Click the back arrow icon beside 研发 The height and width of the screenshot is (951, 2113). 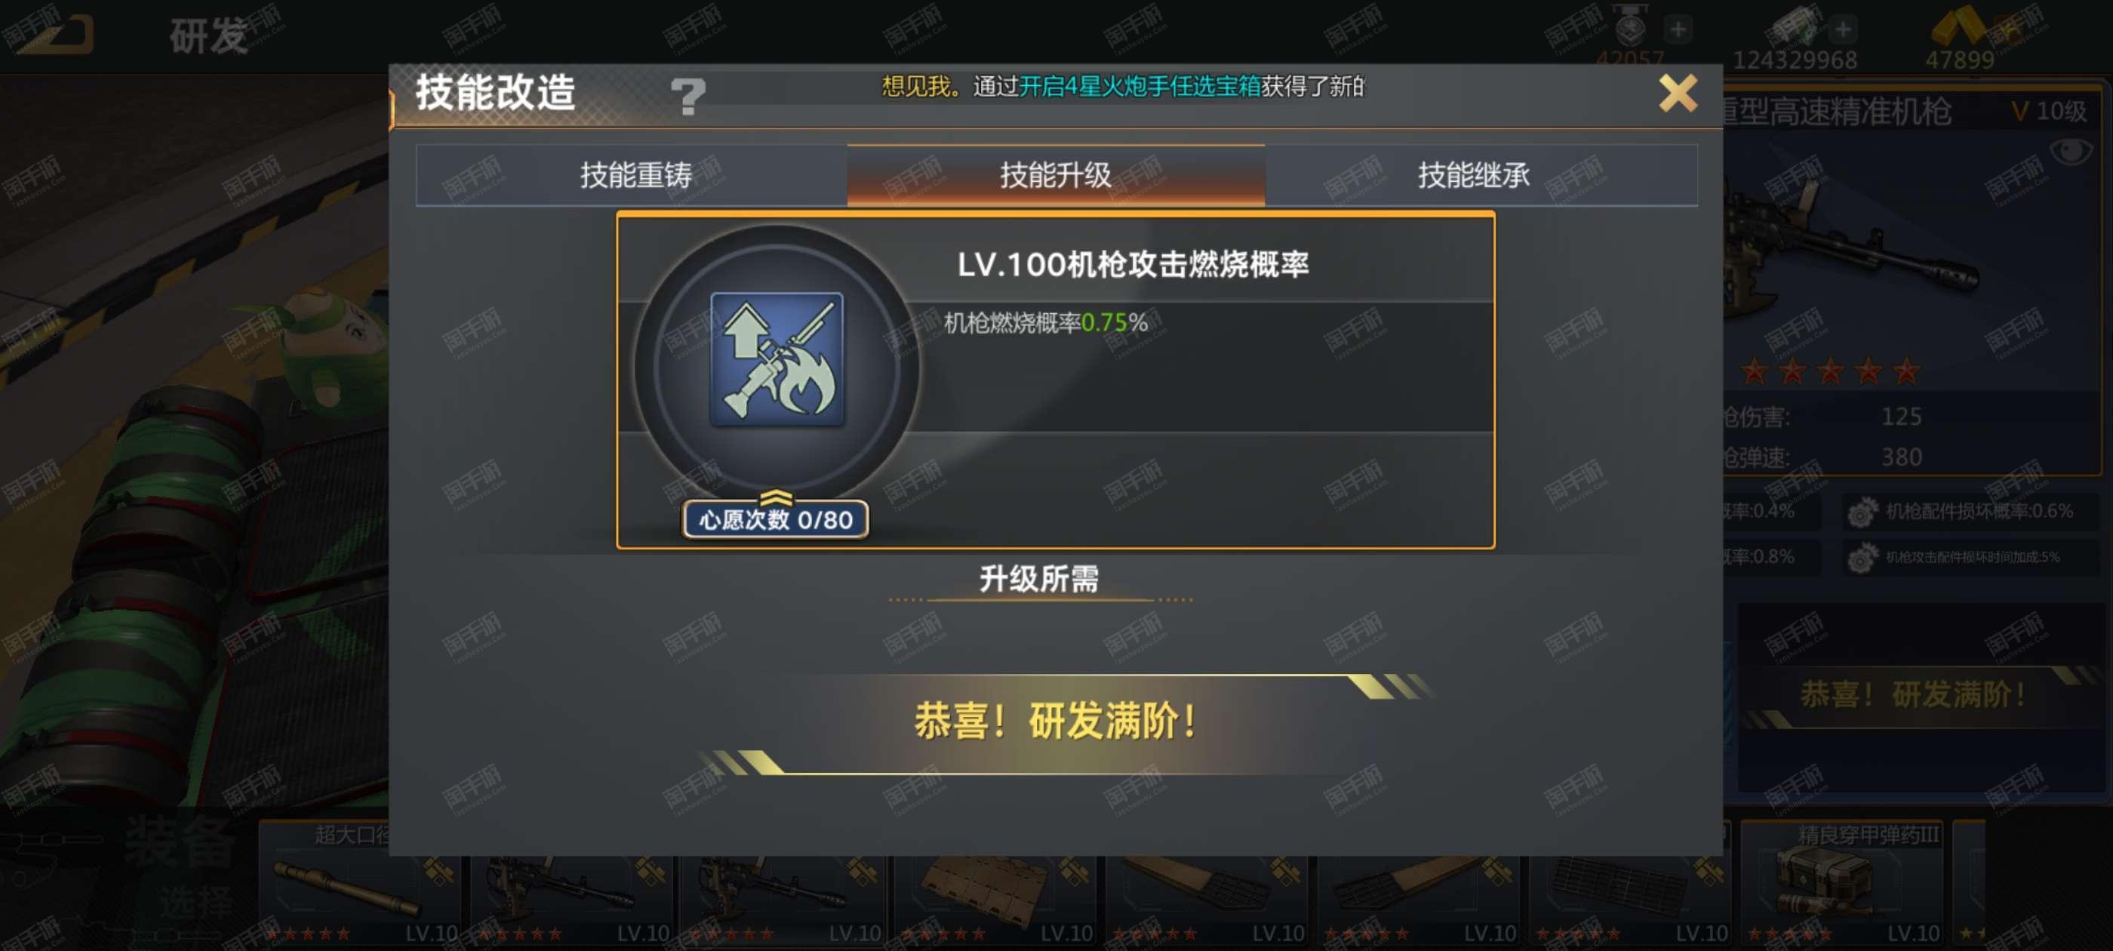(55, 32)
